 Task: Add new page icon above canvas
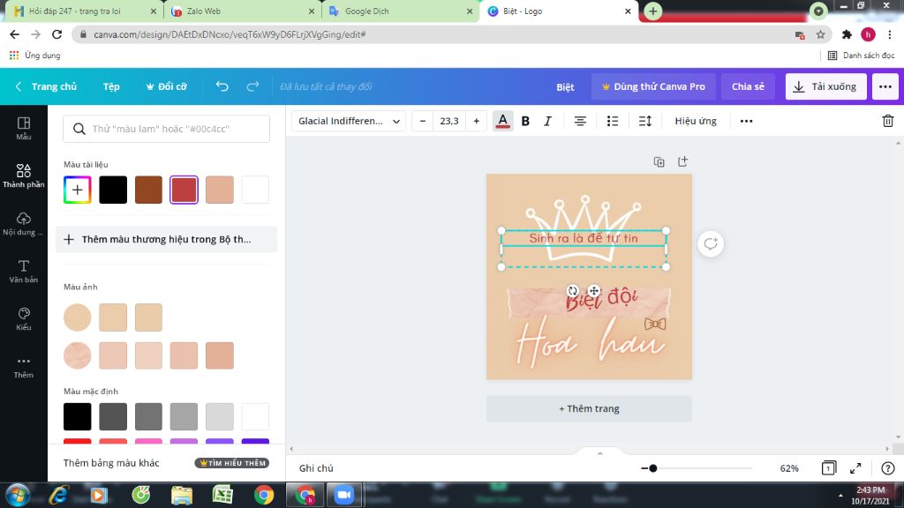tap(682, 162)
